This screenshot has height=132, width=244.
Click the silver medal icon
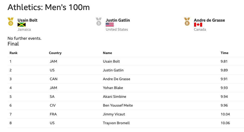pyautogui.click(x=99, y=22)
